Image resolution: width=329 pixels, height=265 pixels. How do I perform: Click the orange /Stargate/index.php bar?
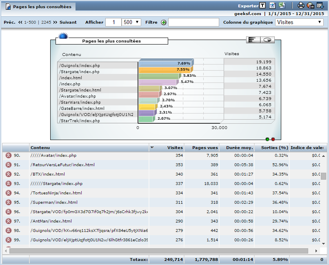(x=165, y=69)
